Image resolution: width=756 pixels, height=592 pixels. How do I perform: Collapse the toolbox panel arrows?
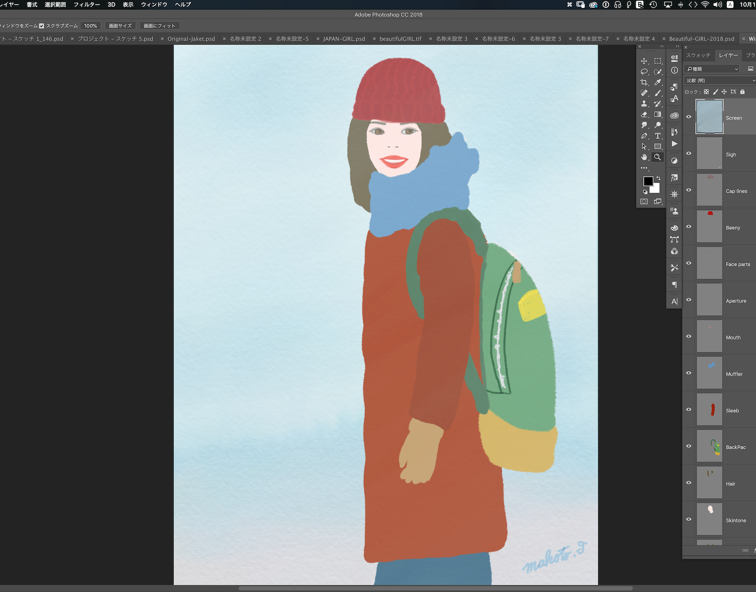tap(661, 47)
